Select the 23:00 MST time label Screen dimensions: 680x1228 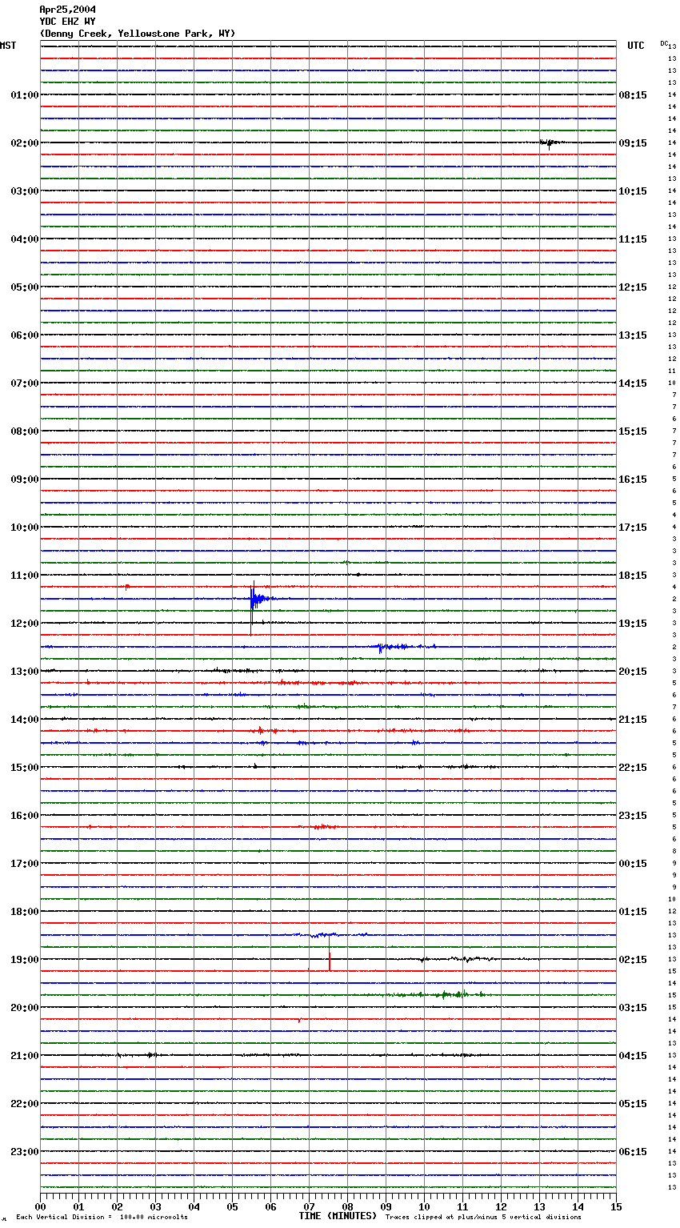coord(25,1152)
